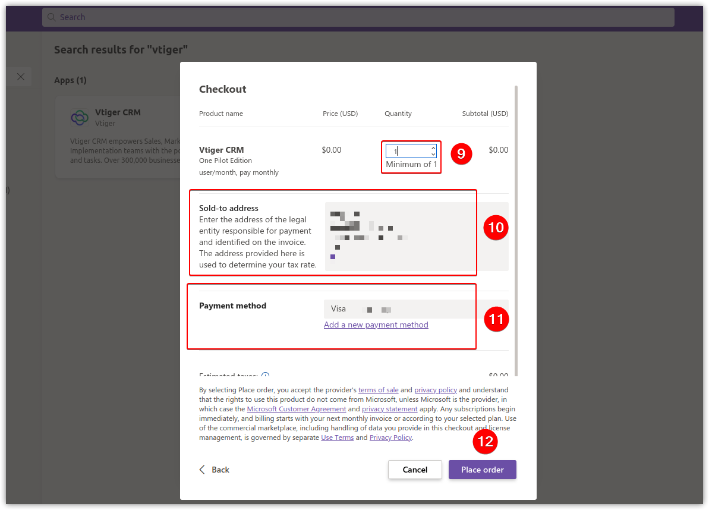Click the Price (USD) column header
Viewport: 709px width, 510px height.
pos(340,114)
